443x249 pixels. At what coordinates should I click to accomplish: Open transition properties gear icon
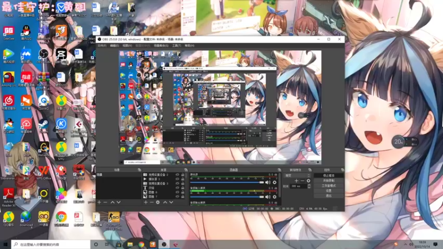(x=308, y=181)
